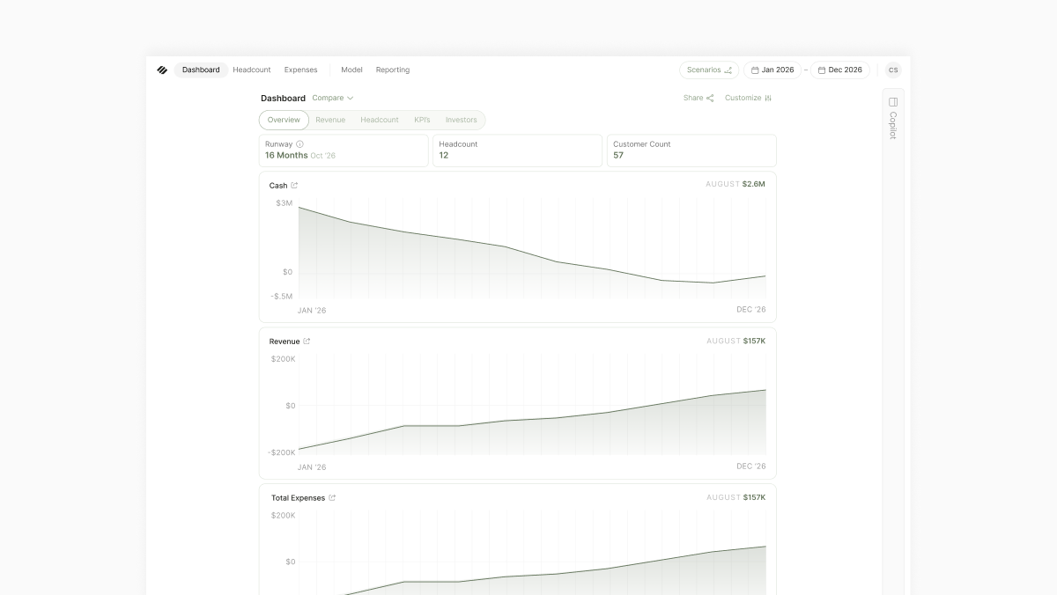This screenshot has width=1057, height=595.
Task: Click the Revenue chart title
Action: point(285,342)
